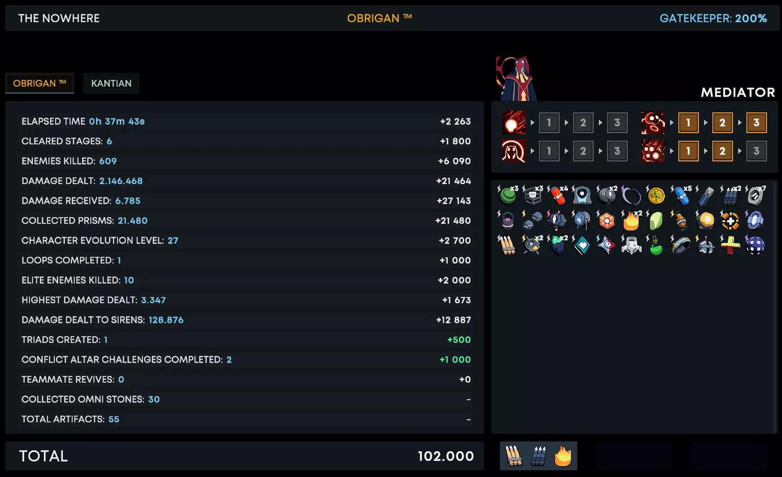Click the red and green cross artifact

coord(730,245)
